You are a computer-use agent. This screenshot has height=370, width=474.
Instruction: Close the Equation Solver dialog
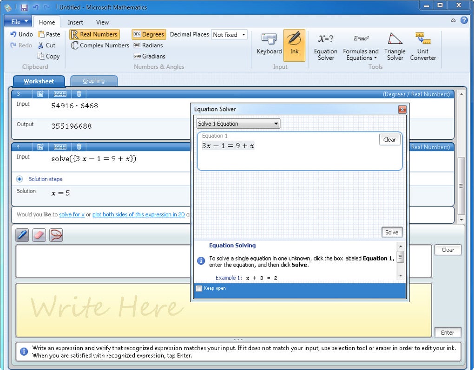(x=402, y=110)
